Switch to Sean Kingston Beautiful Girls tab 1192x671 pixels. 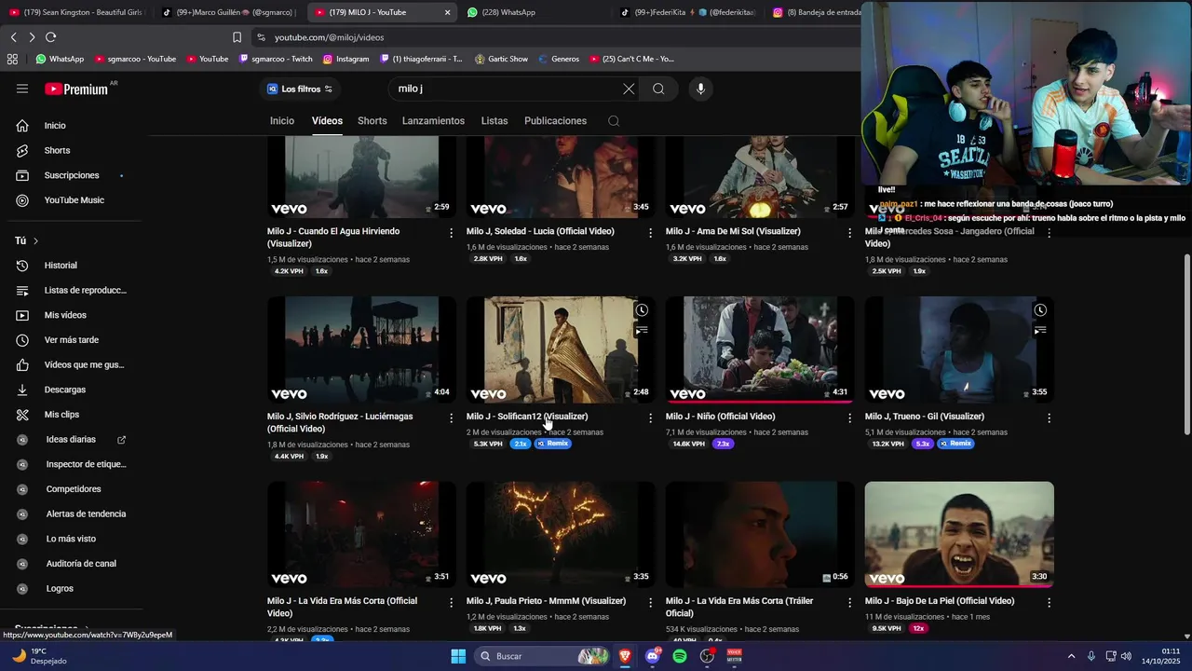[76, 12]
